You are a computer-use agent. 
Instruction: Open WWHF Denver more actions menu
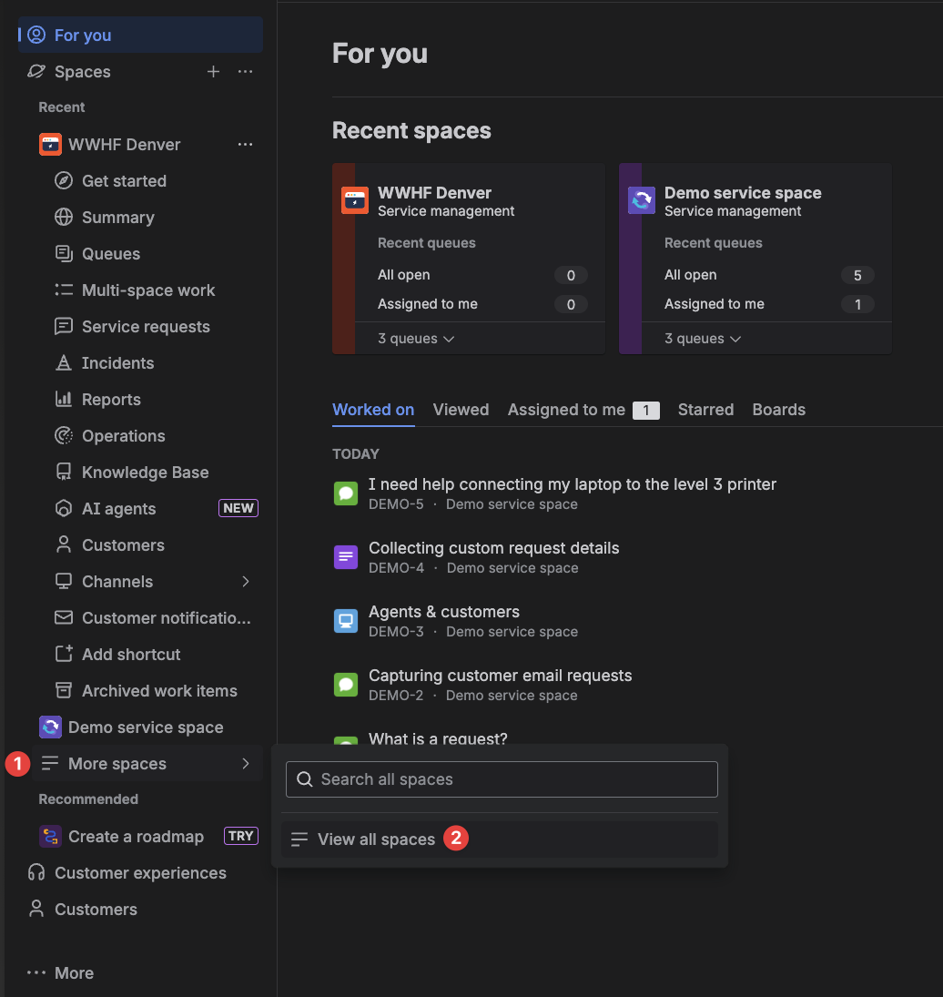click(x=245, y=145)
